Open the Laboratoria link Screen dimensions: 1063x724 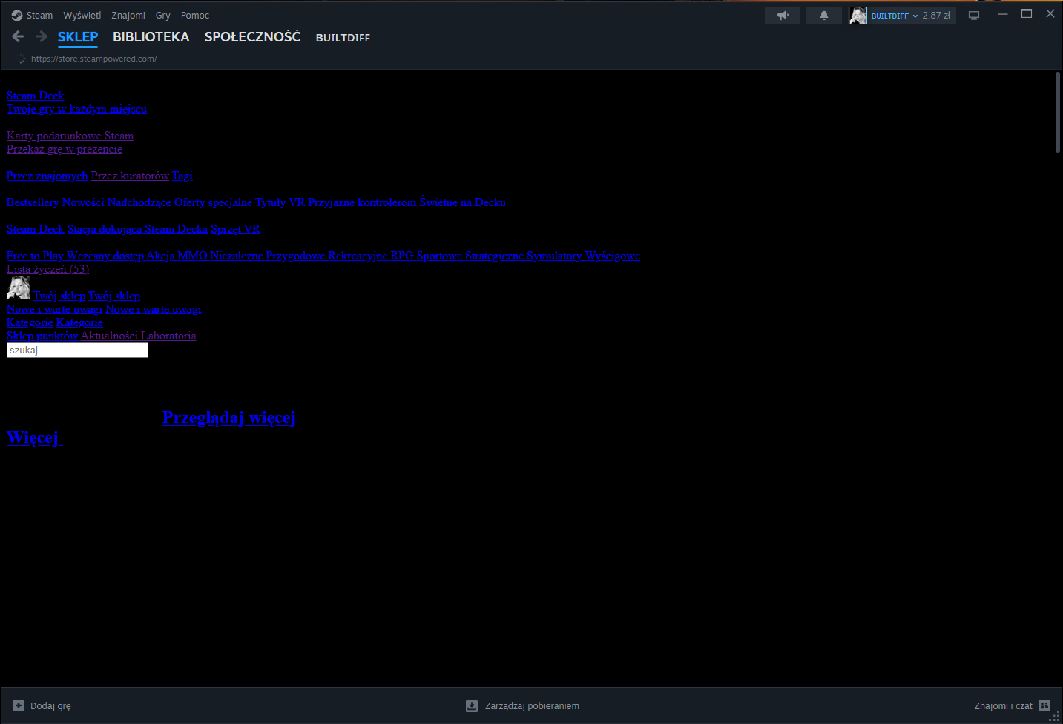click(x=169, y=336)
